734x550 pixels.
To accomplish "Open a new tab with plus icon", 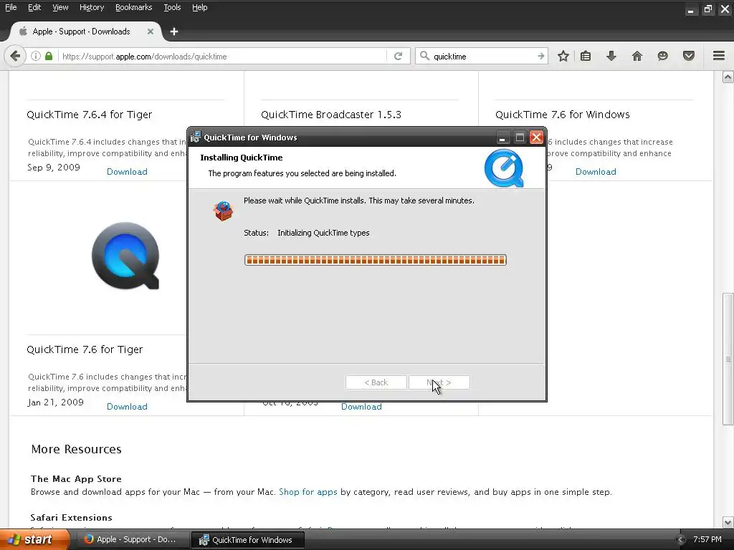I will coord(174,32).
